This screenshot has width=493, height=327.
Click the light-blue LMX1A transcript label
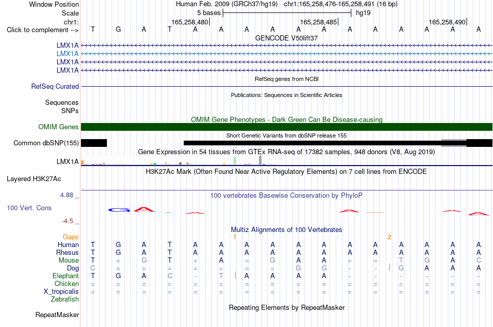point(67,54)
